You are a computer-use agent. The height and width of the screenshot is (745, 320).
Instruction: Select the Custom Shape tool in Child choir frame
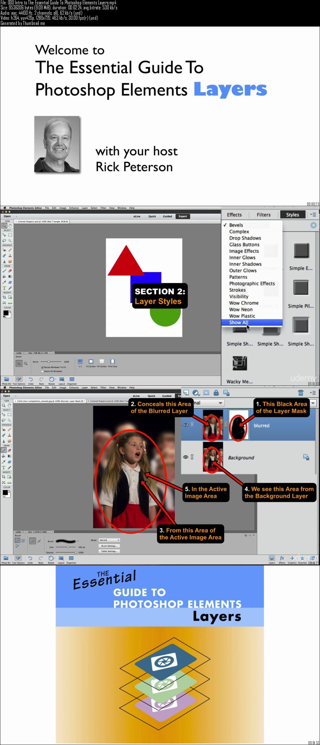[9, 461]
